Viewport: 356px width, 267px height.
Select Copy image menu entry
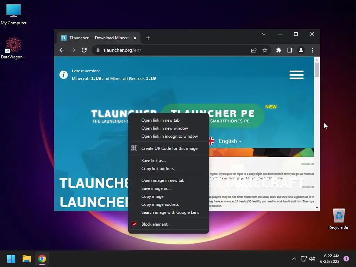169,196
